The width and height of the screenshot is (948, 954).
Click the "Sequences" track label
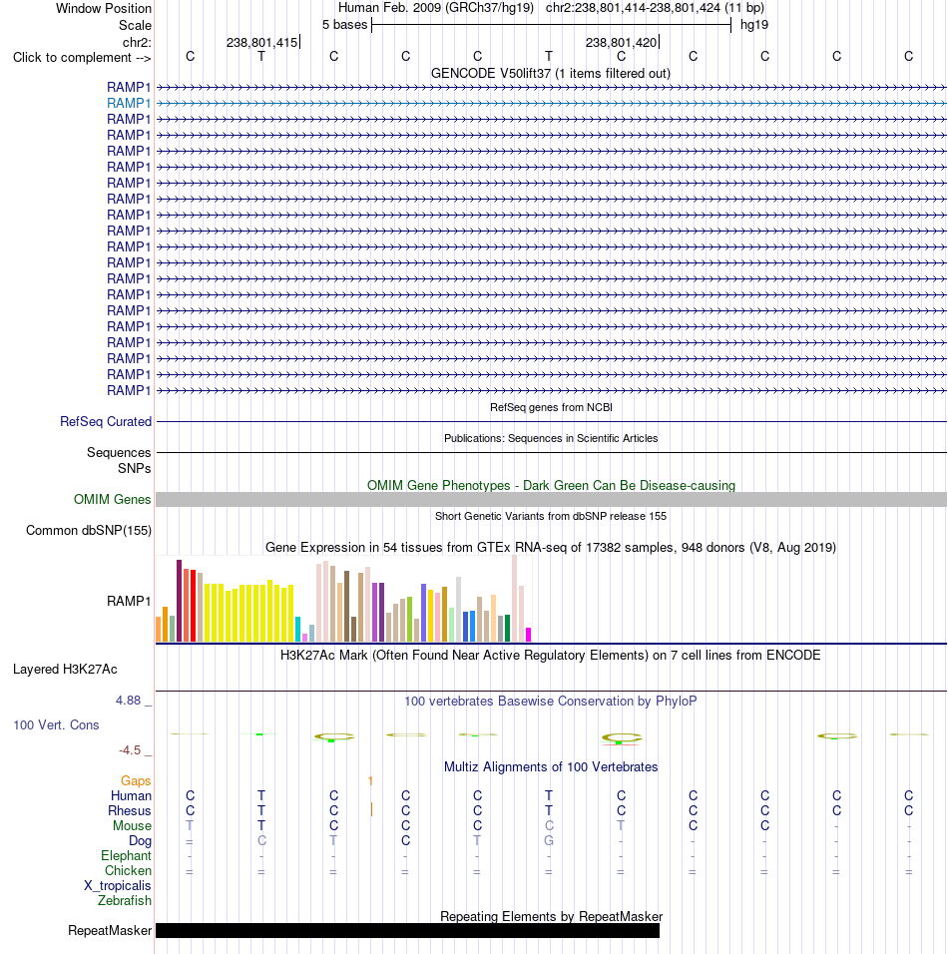[119, 453]
